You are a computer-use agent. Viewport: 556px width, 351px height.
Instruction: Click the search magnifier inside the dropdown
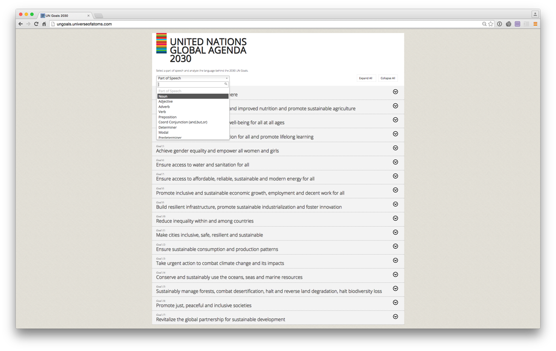click(x=225, y=84)
